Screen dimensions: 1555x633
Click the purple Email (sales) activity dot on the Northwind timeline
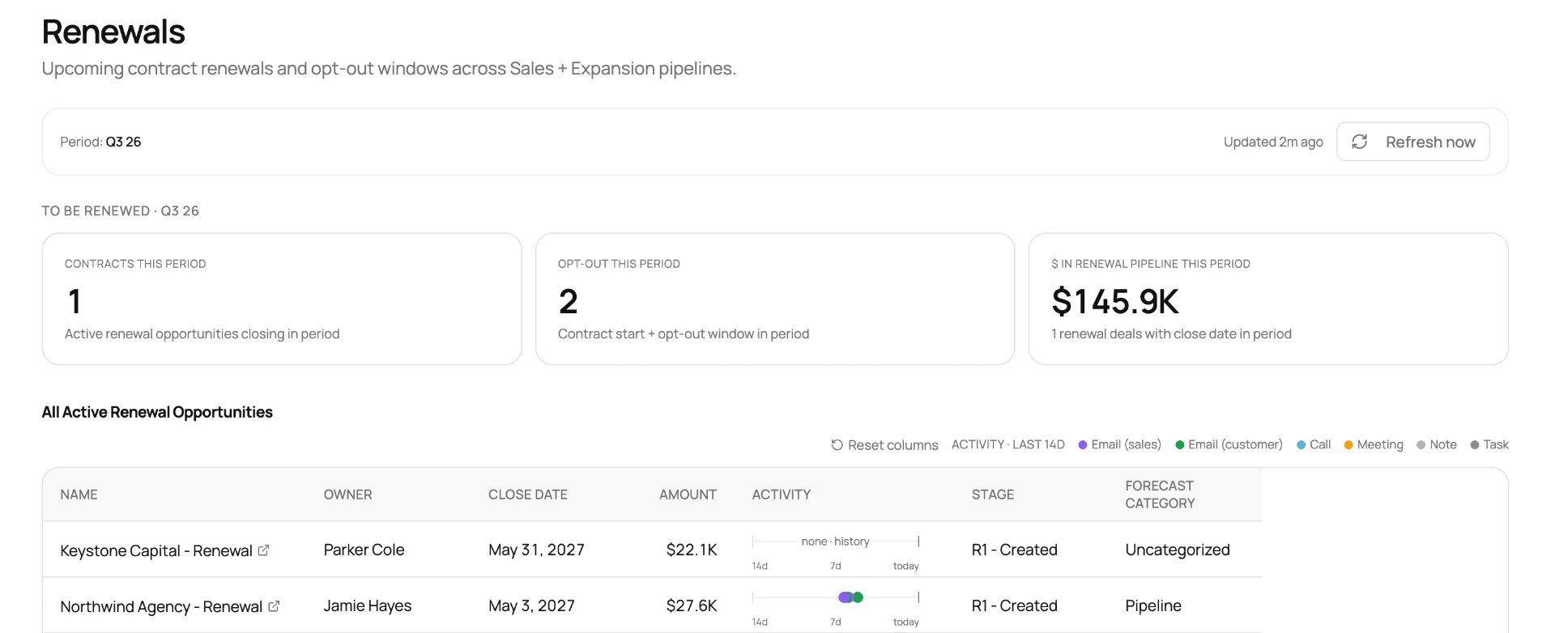[845, 597]
